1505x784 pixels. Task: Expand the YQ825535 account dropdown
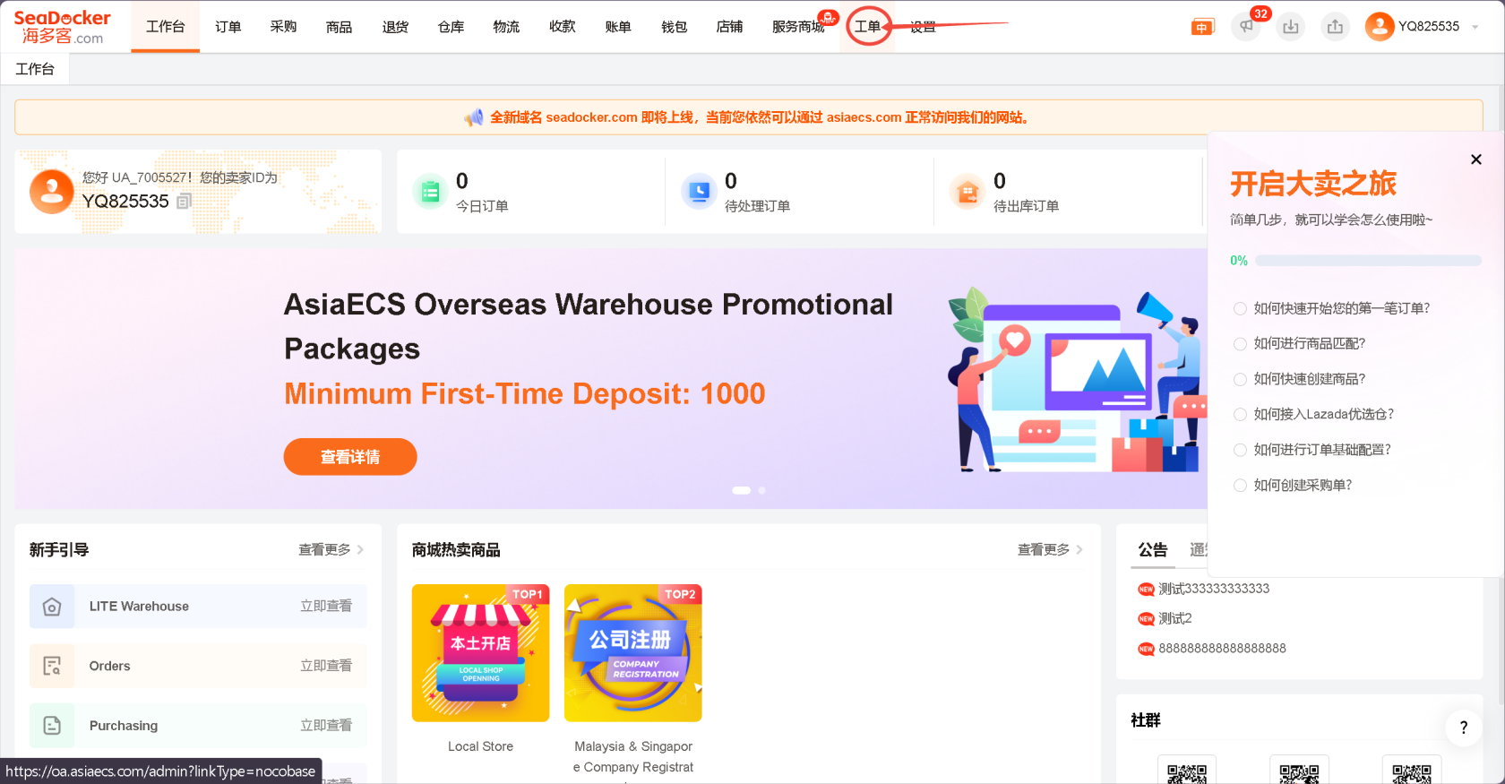[1475, 27]
